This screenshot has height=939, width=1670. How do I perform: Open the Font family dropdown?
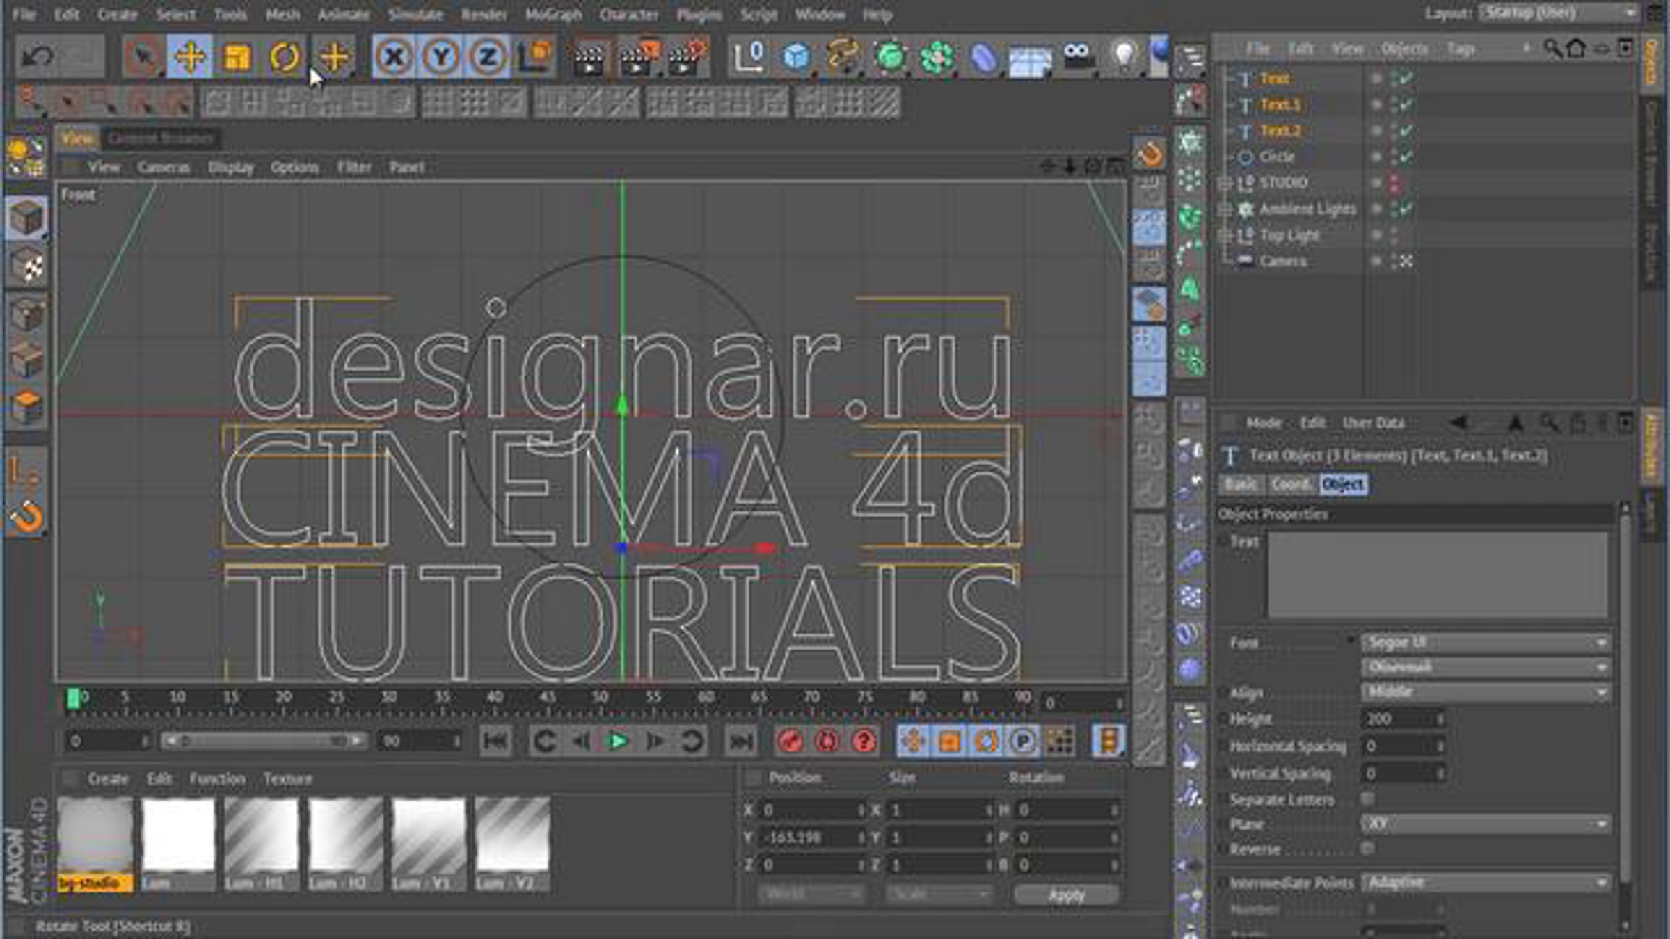1486,642
